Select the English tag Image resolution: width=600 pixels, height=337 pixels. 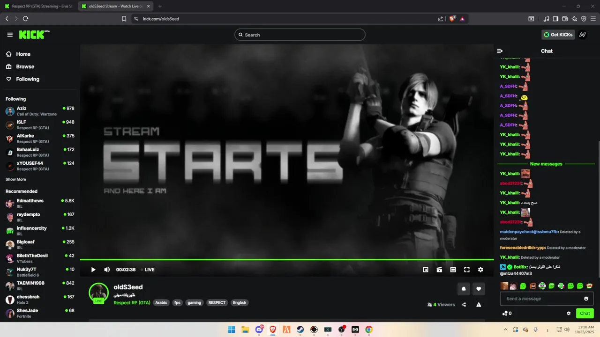240,303
